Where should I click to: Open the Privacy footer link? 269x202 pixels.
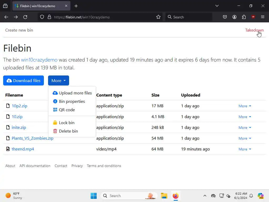click(x=77, y=166)
